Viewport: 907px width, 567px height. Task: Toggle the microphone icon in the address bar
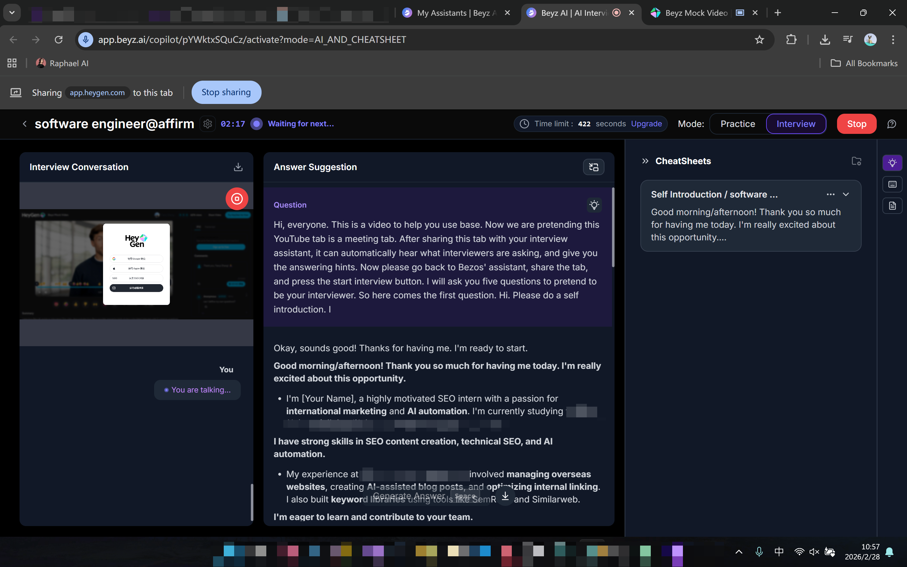tap(85, 39)
